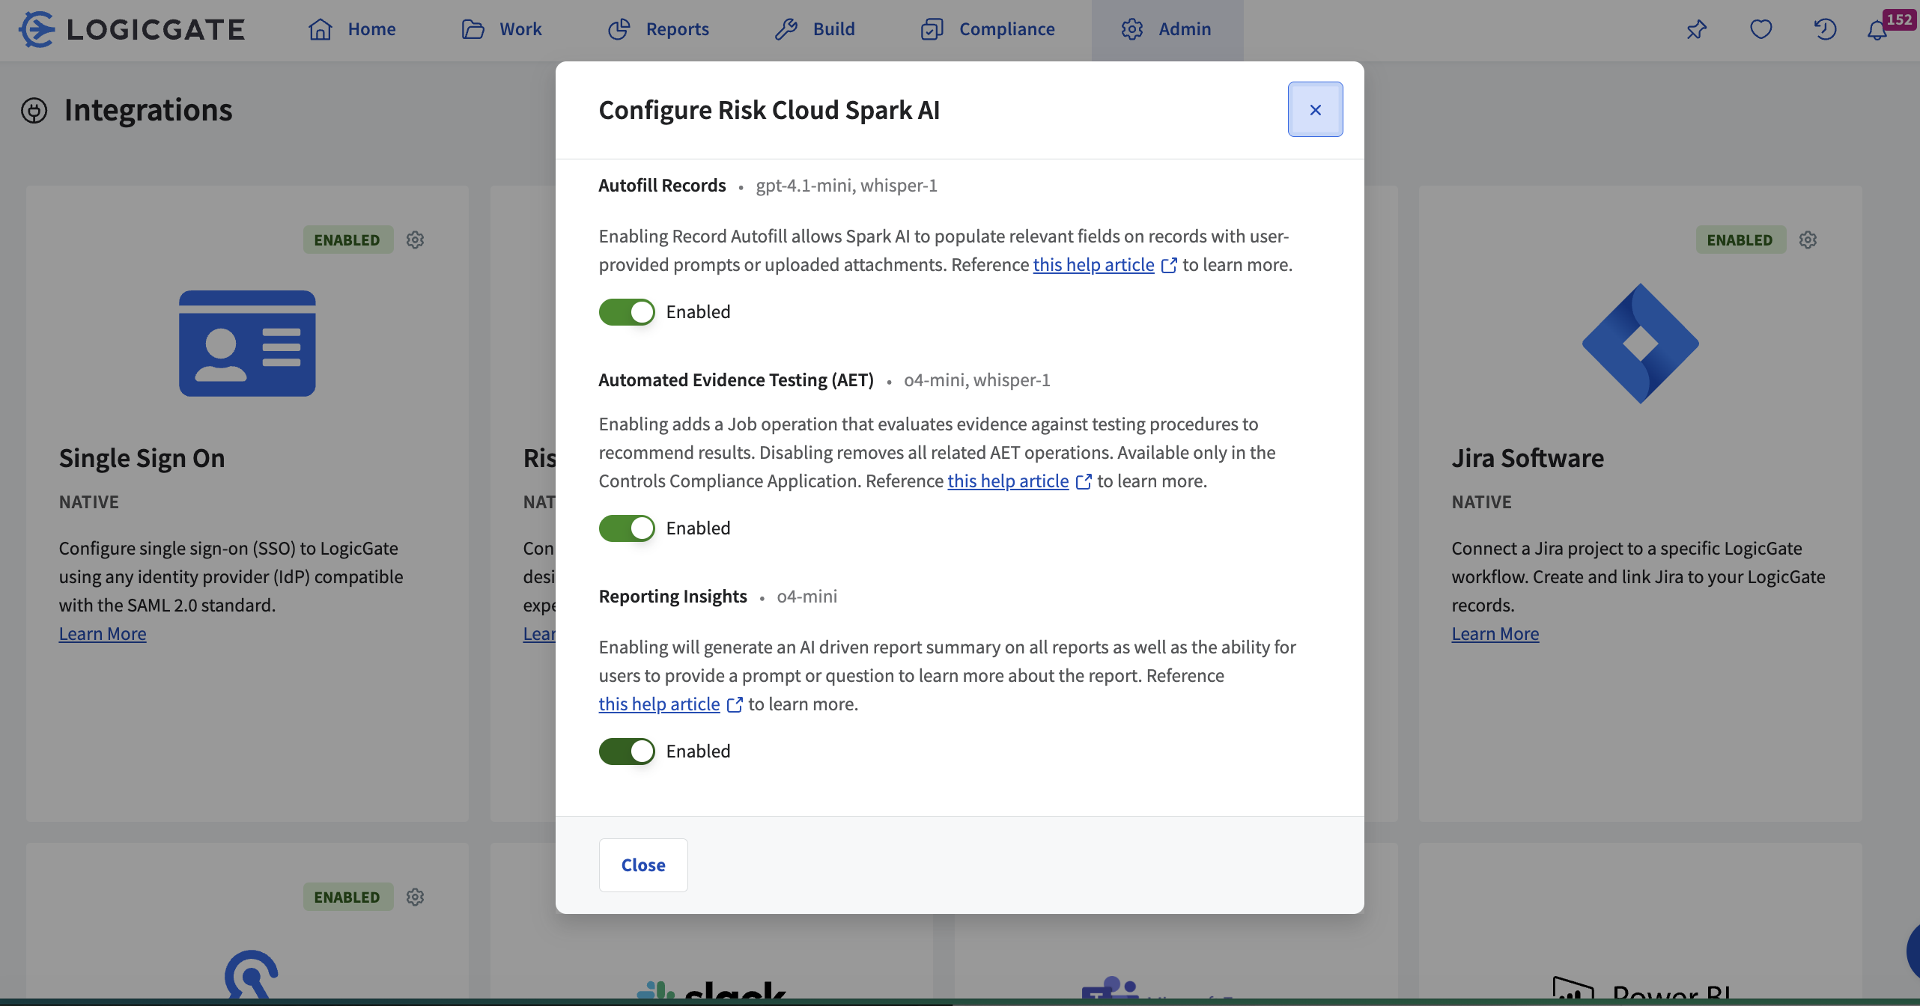Open notifications bell with 152 badge
This screenshot has height=1006, width=1920.
pos(1877,30)
